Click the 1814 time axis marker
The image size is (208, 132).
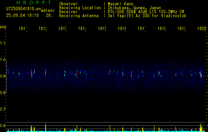pyautogui.click(x=82, y=28)
